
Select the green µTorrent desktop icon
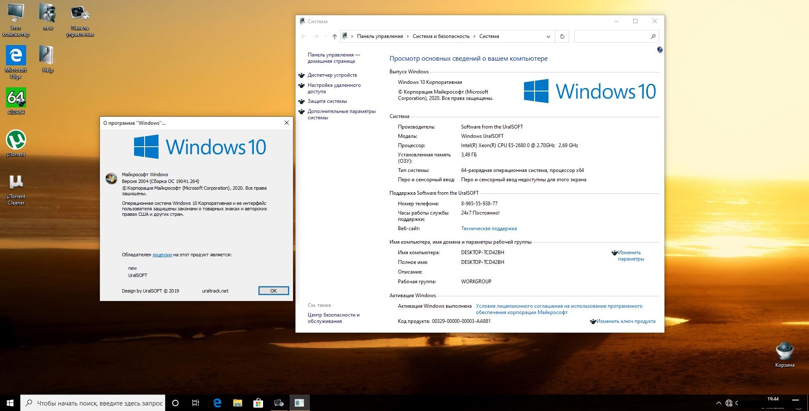click(16, 143)
